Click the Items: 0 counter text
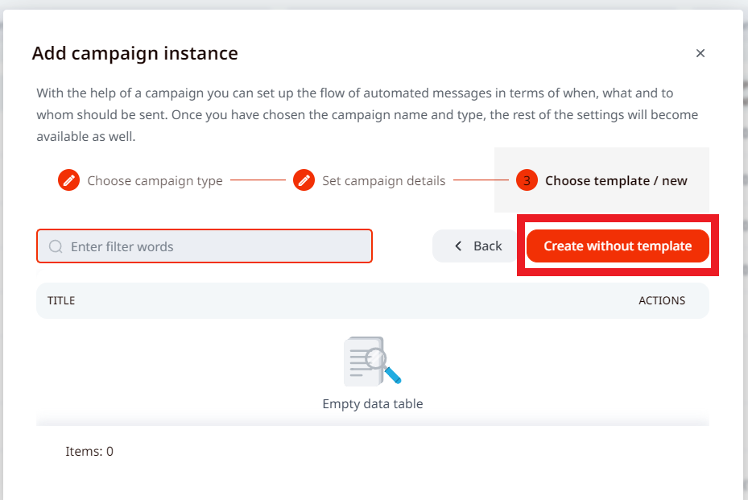Viewport: 748px width, 500px height. tap(89, 452)
